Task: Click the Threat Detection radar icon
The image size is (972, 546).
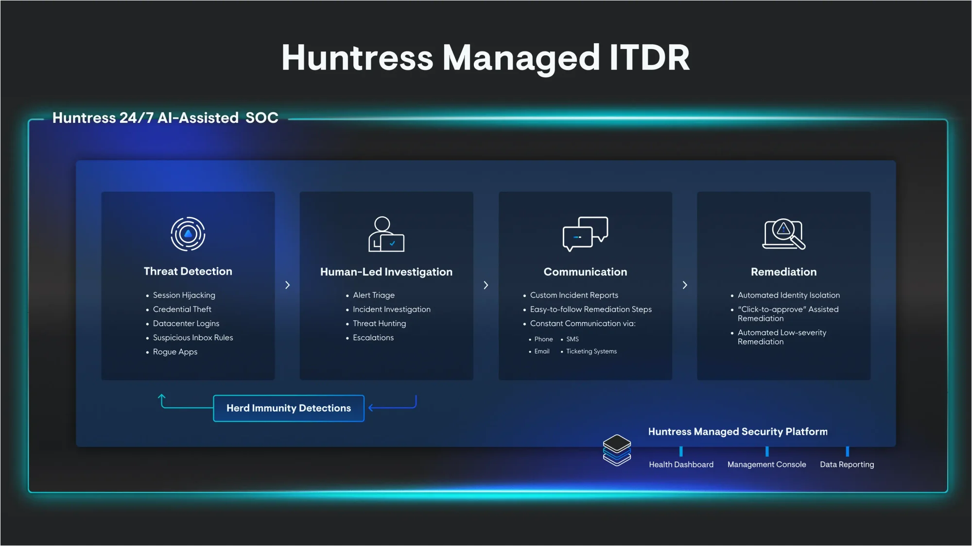Action: click(x=188, y=234)
